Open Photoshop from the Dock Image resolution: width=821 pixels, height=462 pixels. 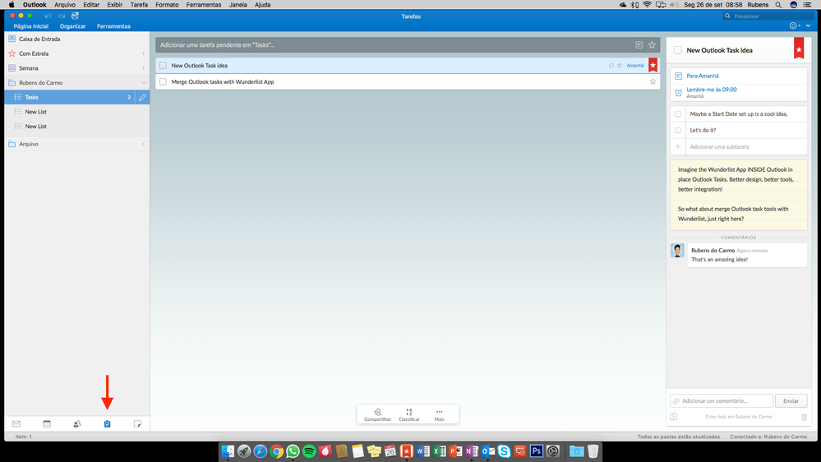pos(536,451)
